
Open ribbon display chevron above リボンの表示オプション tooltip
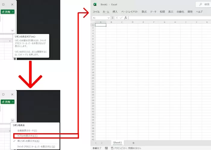[12, 30]
